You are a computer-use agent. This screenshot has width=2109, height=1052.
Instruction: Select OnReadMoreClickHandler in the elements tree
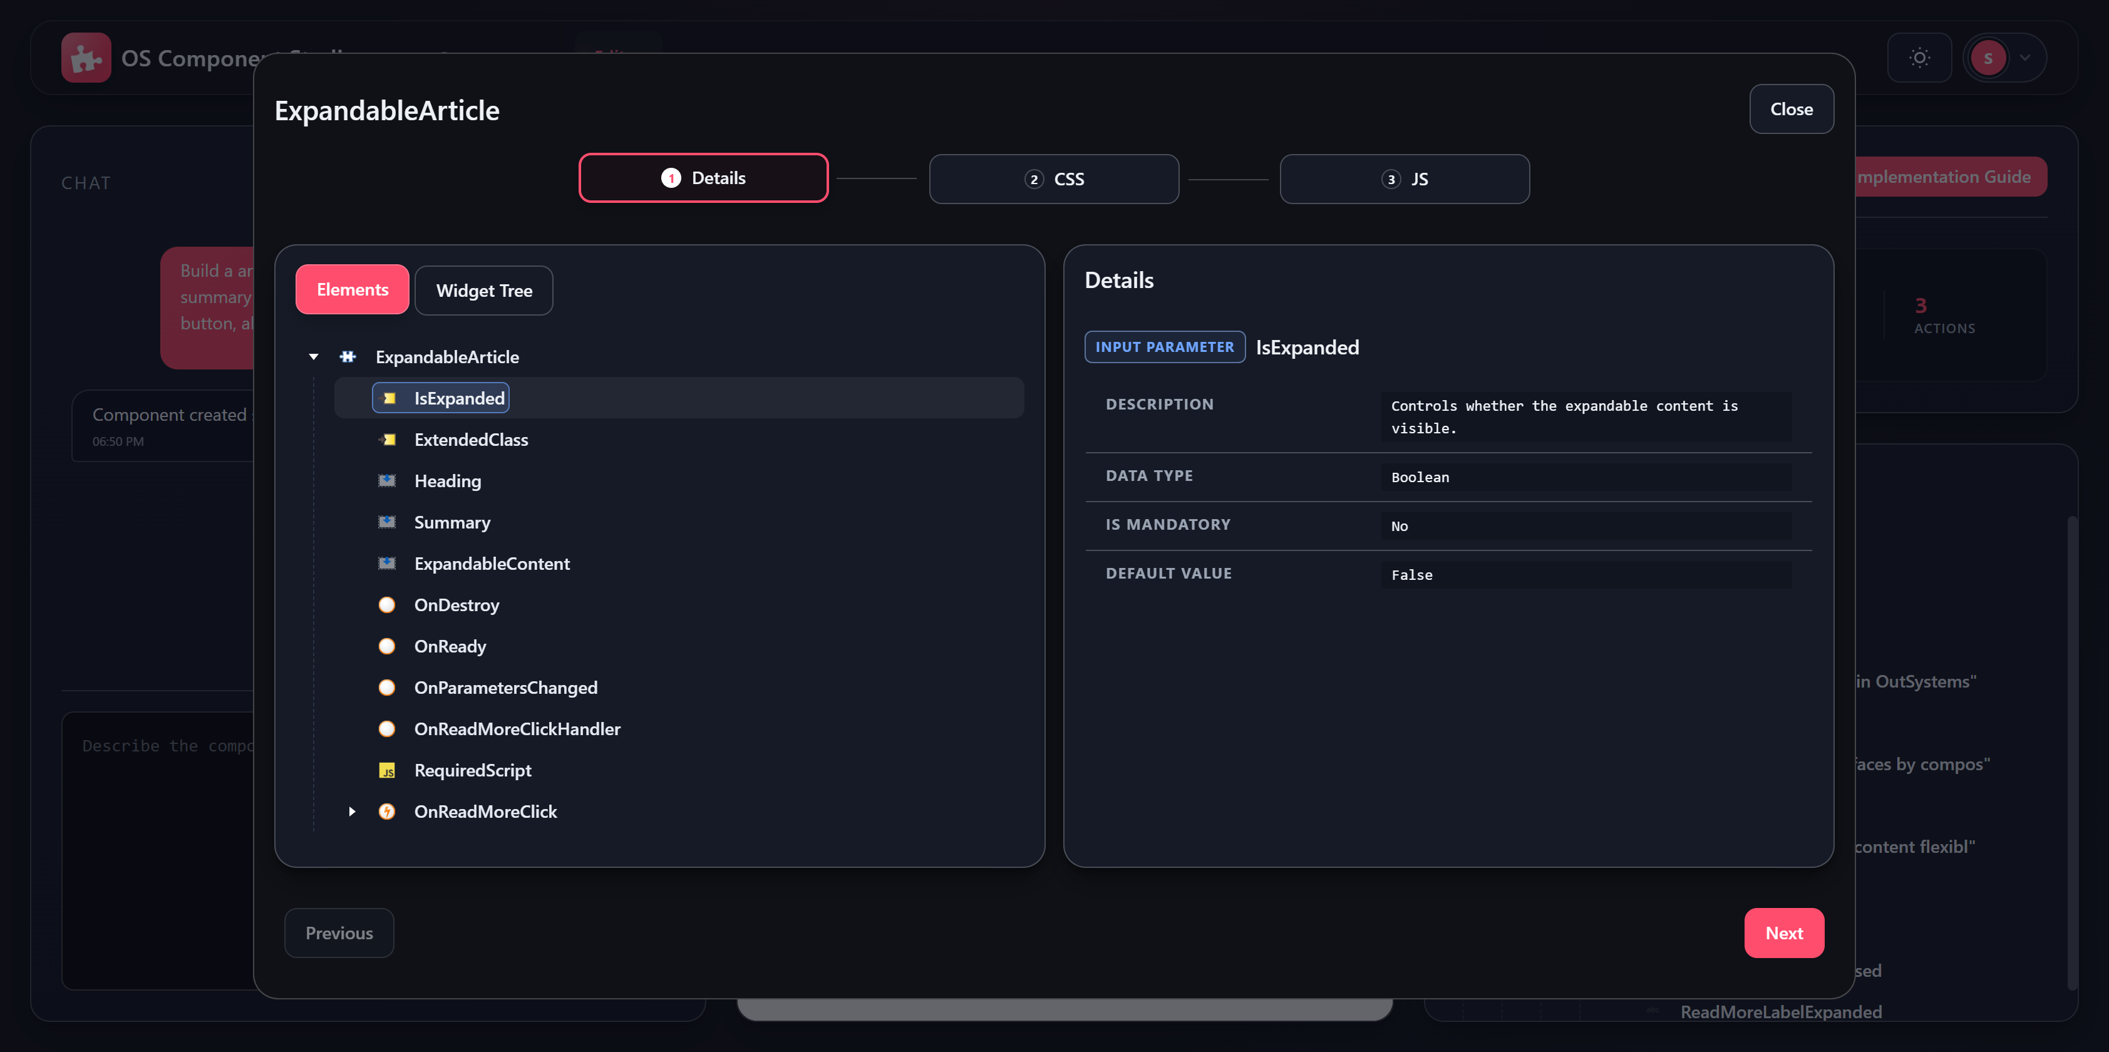517,729
